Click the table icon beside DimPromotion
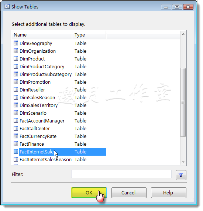This screenshot has height=211, width=203. (x=16, y=82)
